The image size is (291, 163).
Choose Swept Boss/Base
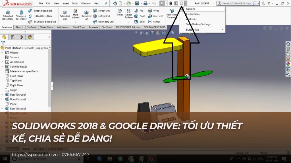(x=40, y=11)
